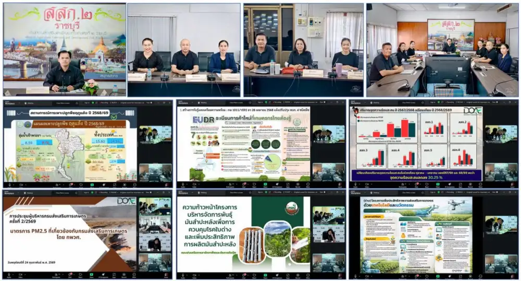
Task: Select top participant video thumbnail in EUDR window
Action: [x=329, y=134]
